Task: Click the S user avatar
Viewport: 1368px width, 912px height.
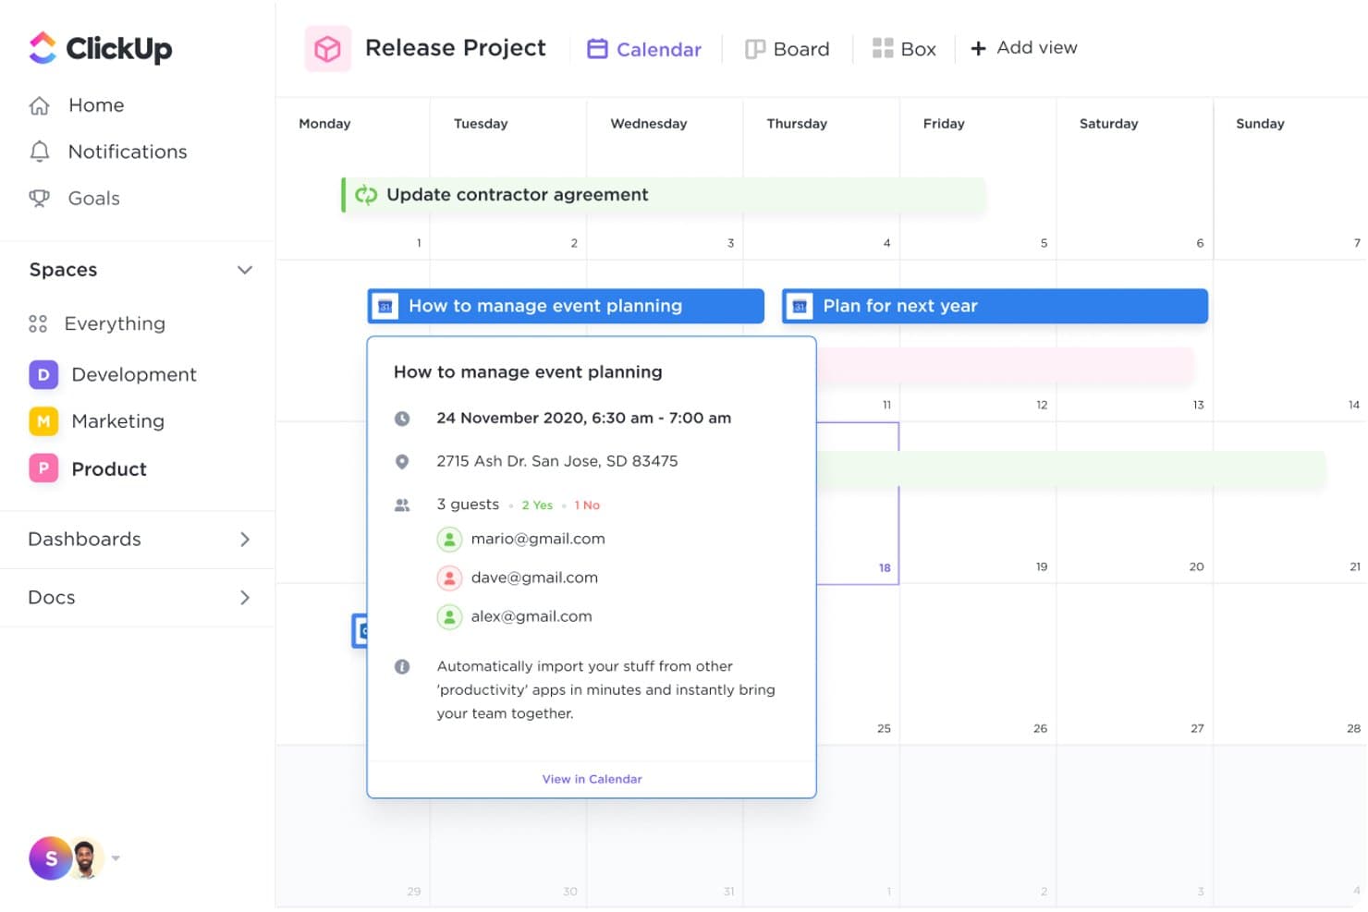Action: pyautogui.click(x=50, y=858)
